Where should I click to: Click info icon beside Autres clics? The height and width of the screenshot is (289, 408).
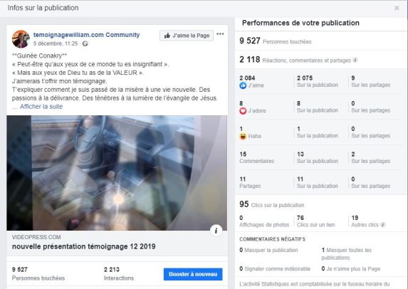point(382,225)
